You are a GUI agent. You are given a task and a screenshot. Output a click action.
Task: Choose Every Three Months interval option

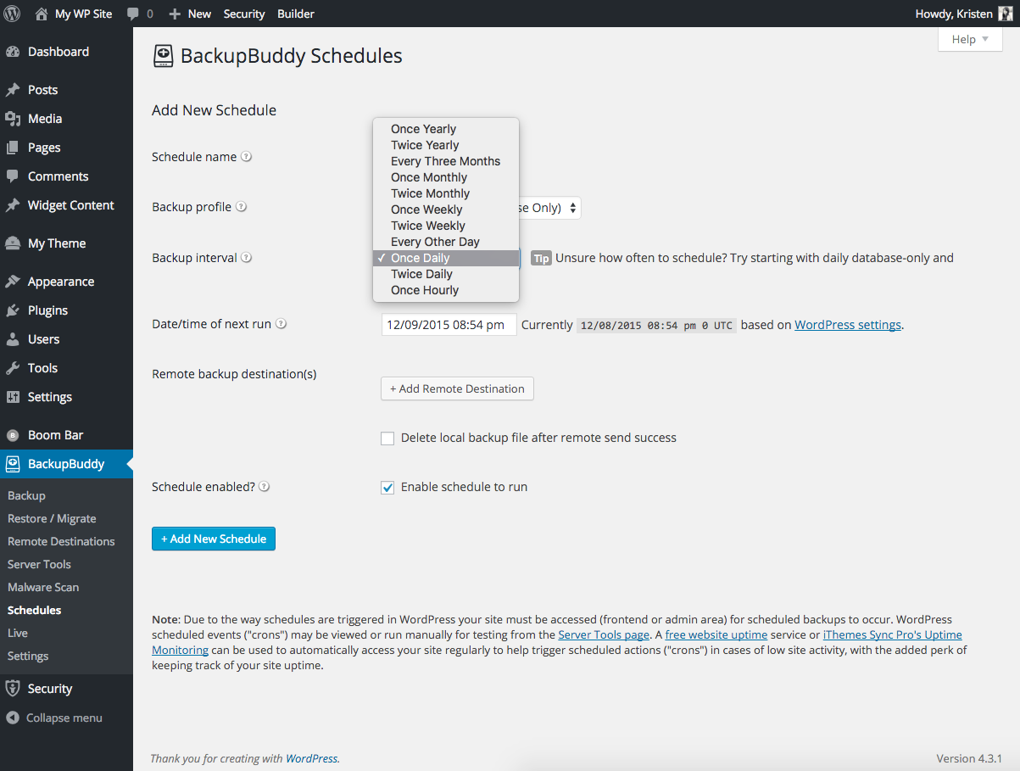point(445,161)
